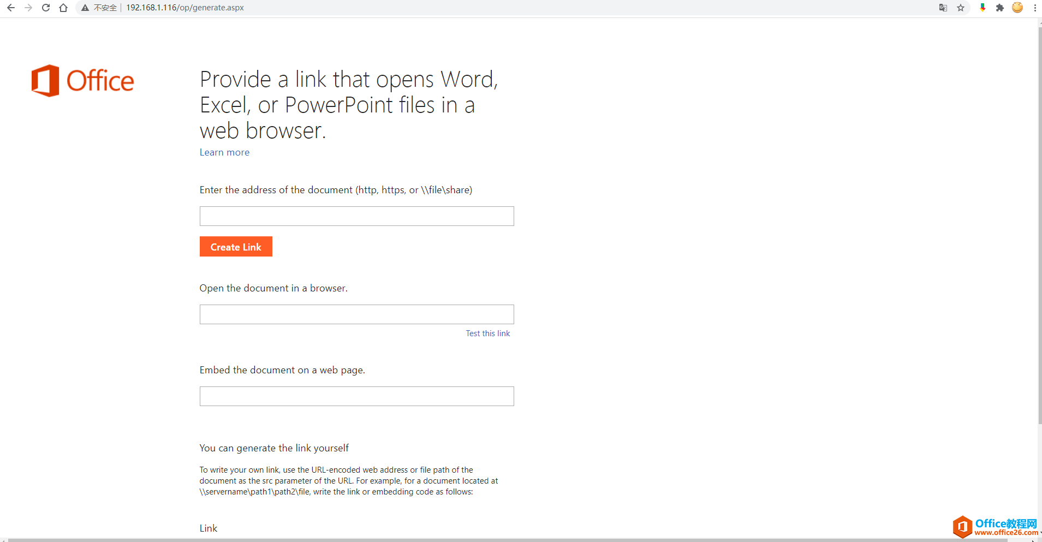
Task: Click the browser forward arrow
Action: click(x=28, y=8)
